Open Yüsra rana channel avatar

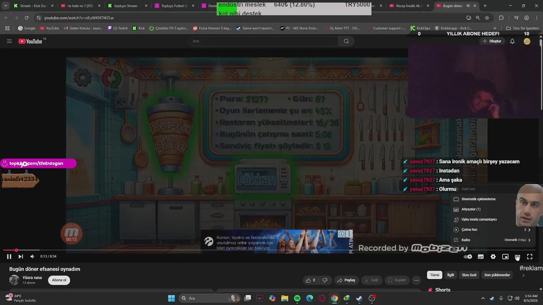(14, 280)
